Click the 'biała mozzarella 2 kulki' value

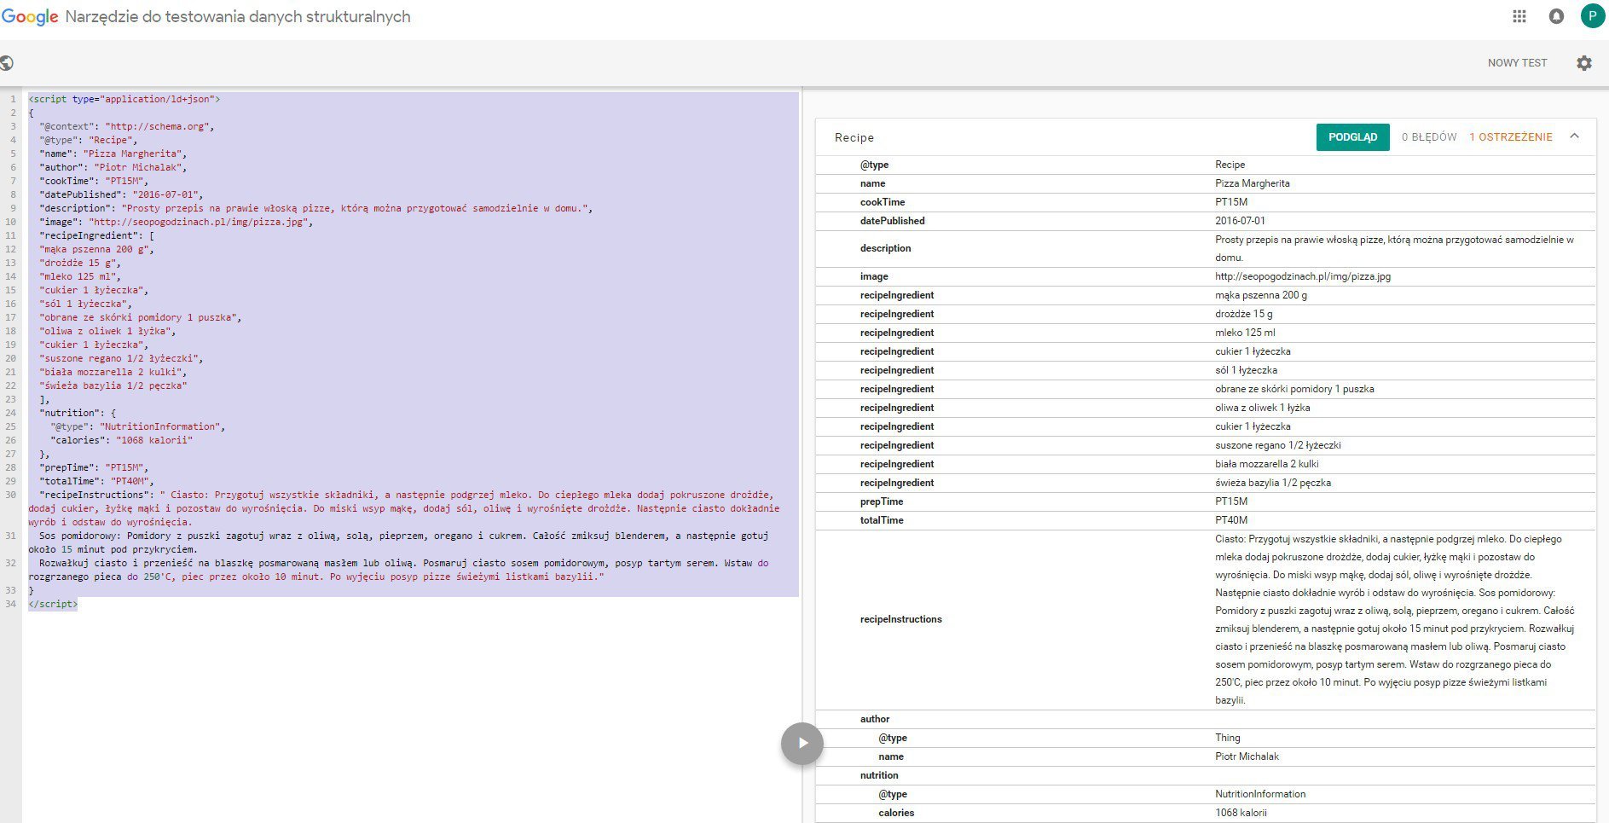(x=1266, y=464)
